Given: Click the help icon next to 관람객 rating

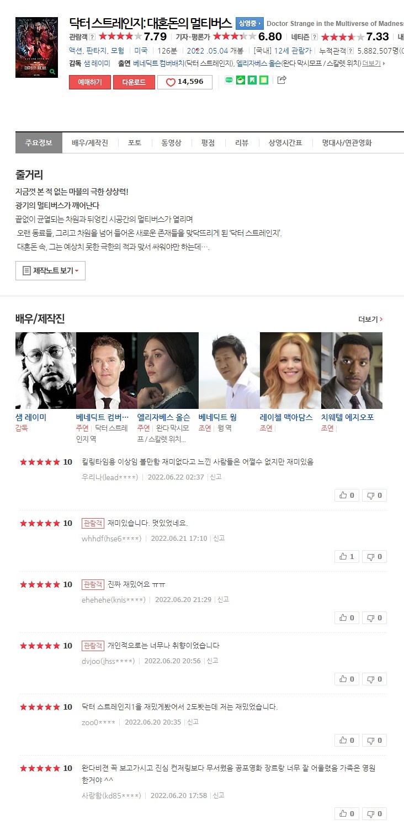Looking at the screenshot, I should coord(92,37).
